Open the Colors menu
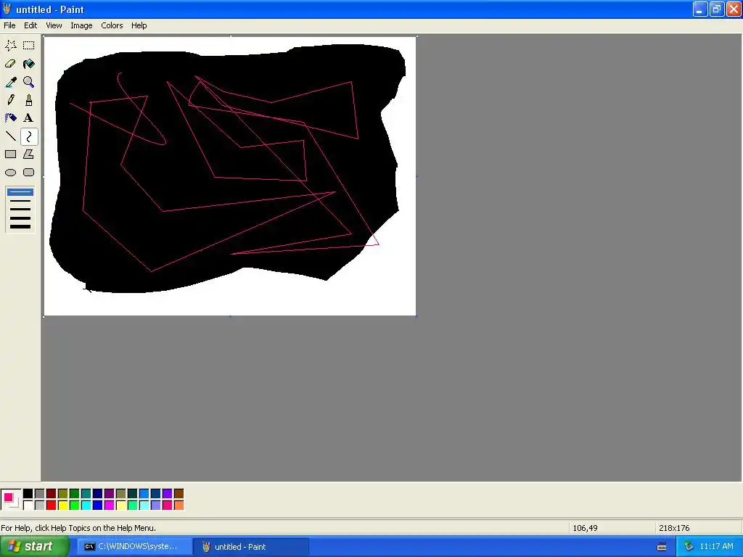Screen dimensions: 743x557 (x=112, y=25)
